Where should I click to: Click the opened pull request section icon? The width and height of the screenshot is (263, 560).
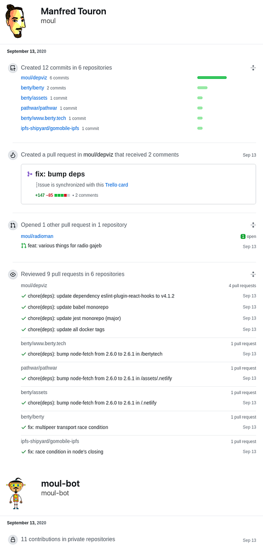point(13,225)
